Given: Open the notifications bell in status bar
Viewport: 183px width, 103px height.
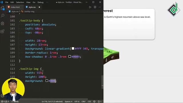Looking at the screenshot, I should click(x=100, y=102).
